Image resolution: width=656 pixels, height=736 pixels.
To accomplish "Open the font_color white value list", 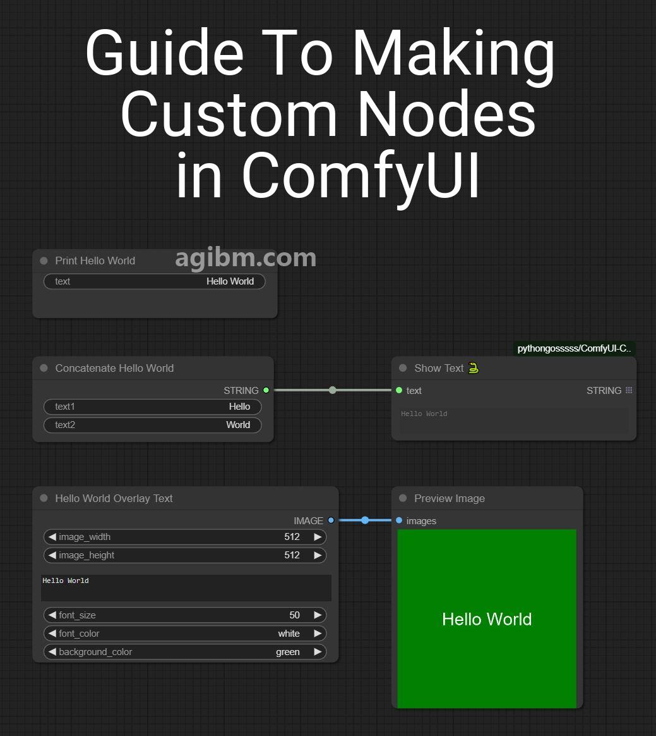I will 289,633.
